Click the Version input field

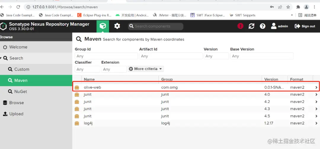216,56
